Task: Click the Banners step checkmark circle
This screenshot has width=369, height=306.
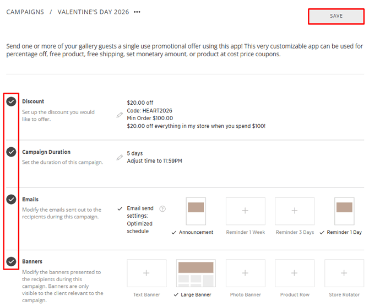Action: point(11,261)
